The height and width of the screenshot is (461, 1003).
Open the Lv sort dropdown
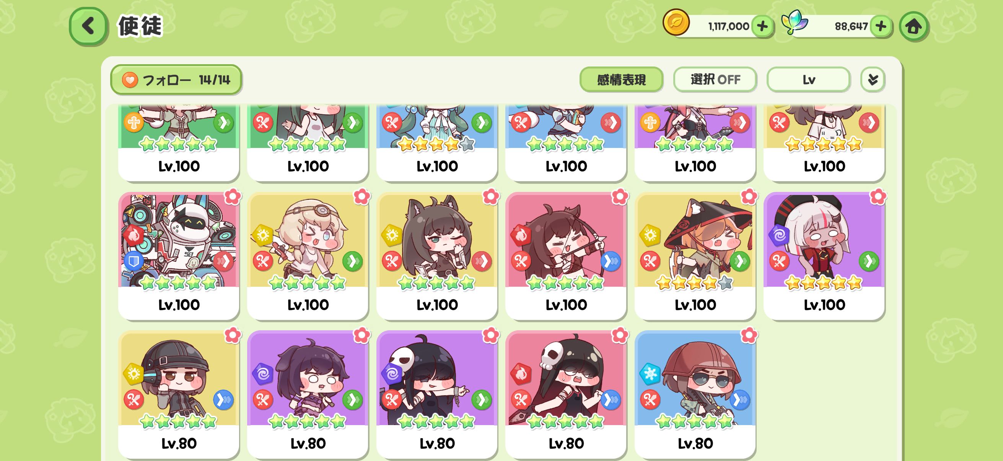[808, 80]
